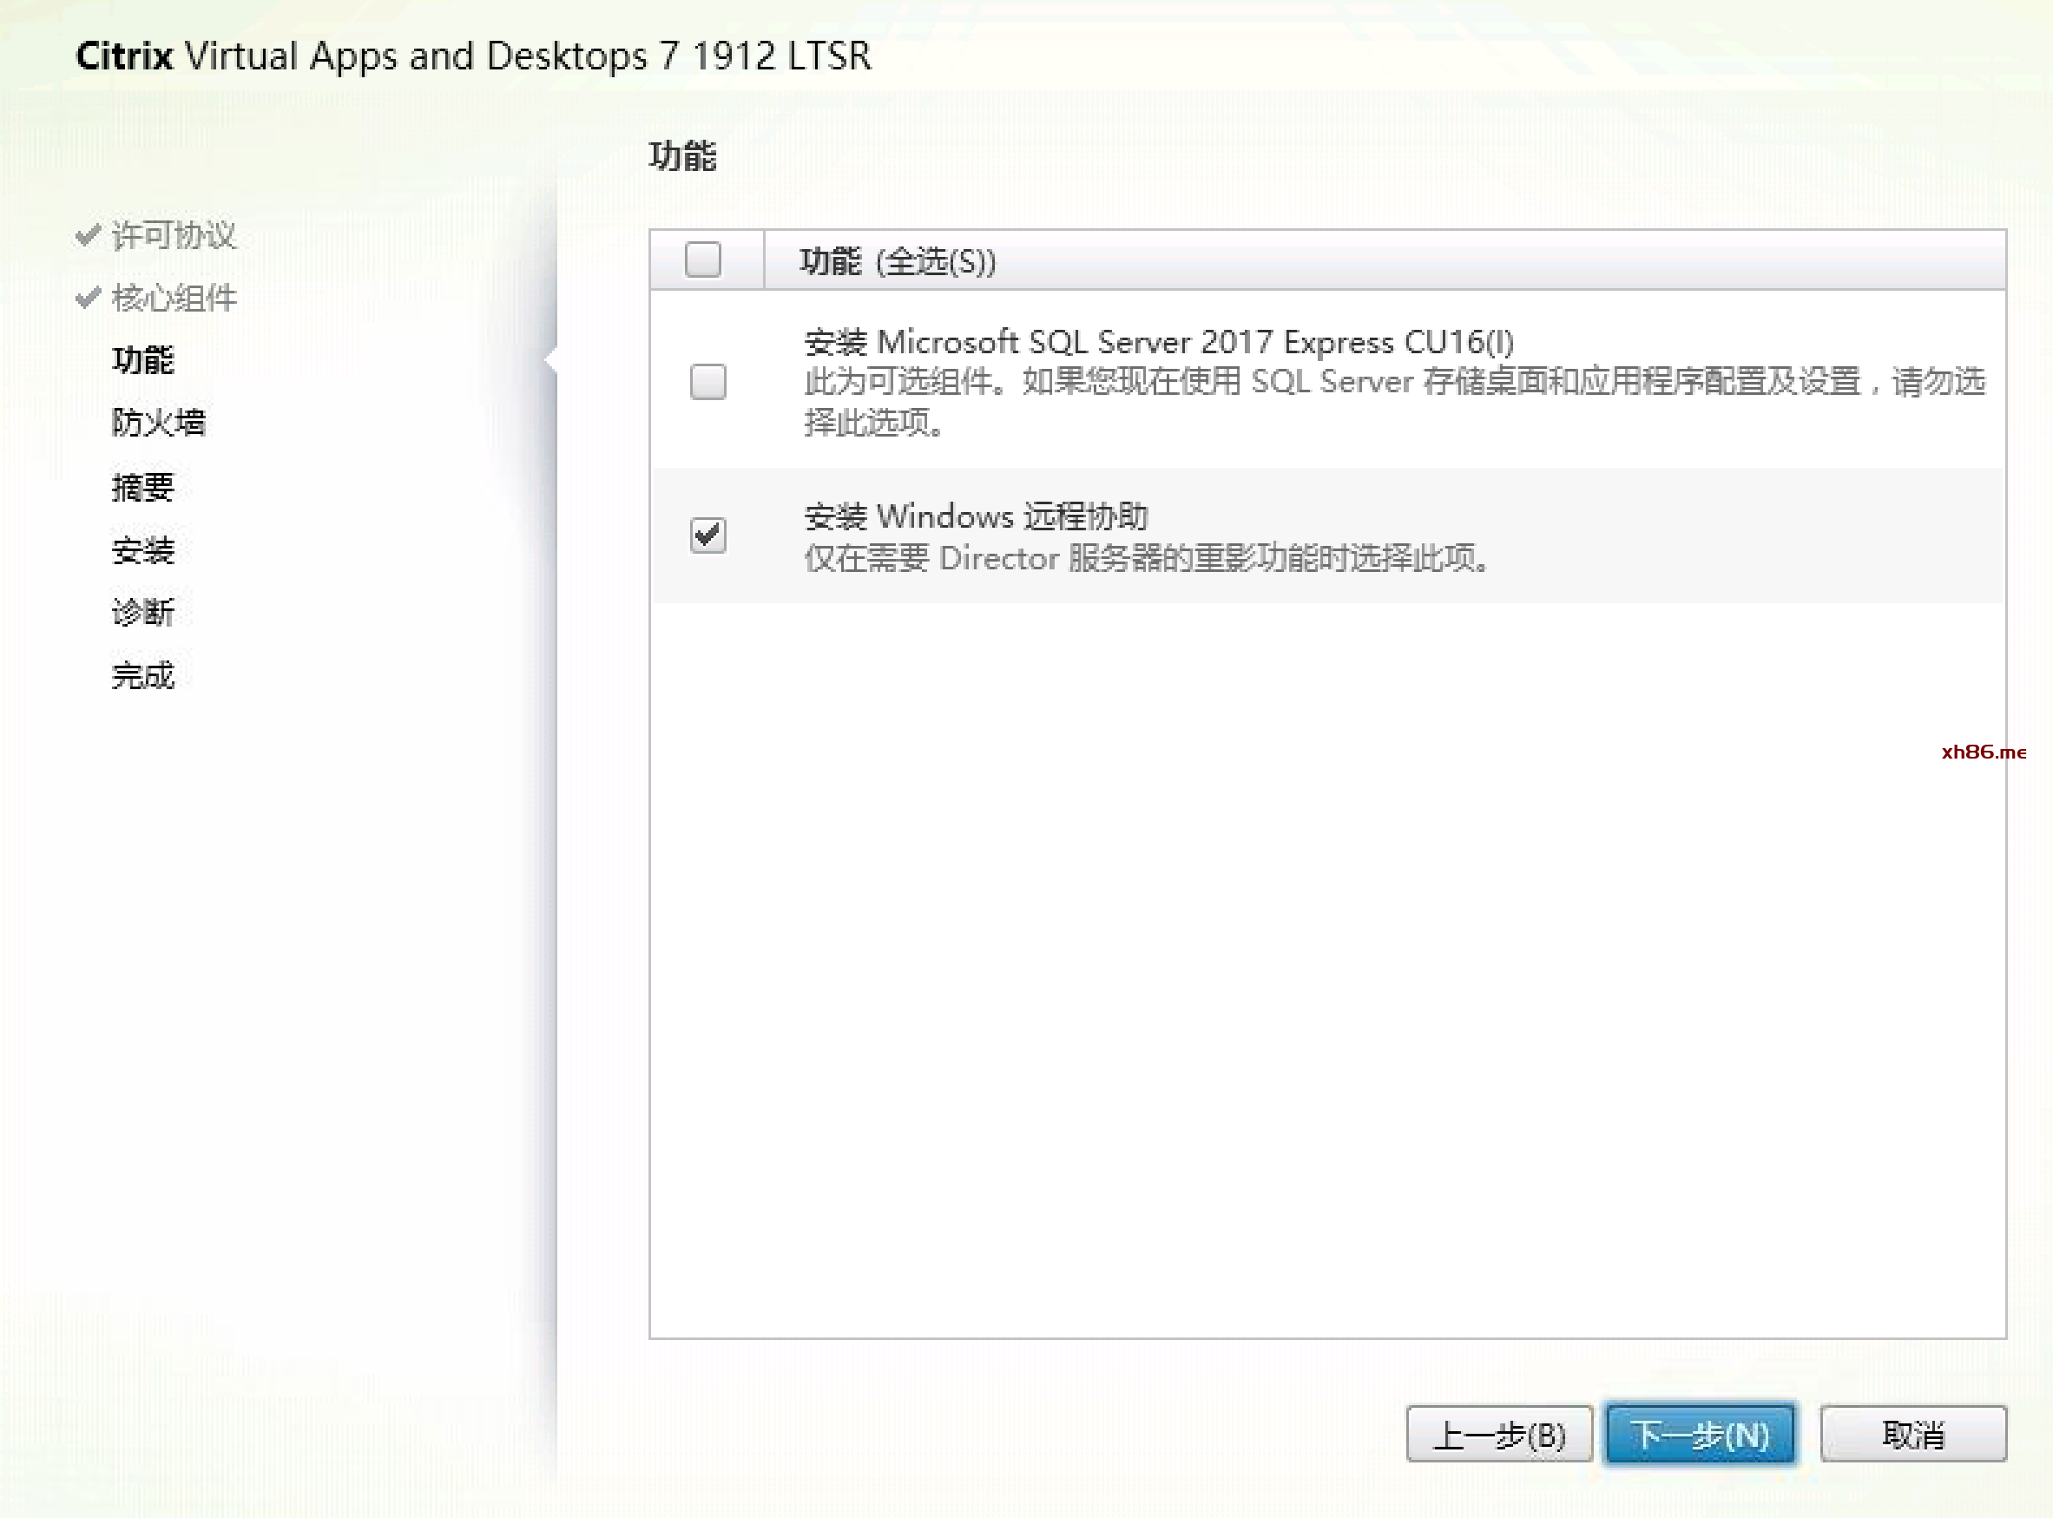Toggle the select-all 功能 (全选) checkbox
The width and height of the screenshot is (2053, 1518).
[x=703, y=260]
